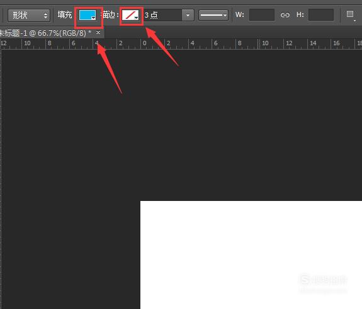Toggle the link width and height chain icon

coord(285,15)
